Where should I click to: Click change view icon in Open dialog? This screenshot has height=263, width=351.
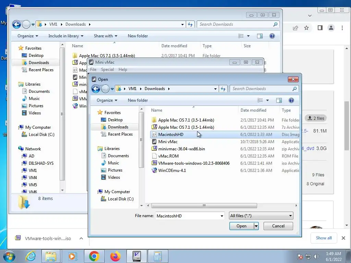click(x=260, y=100)
